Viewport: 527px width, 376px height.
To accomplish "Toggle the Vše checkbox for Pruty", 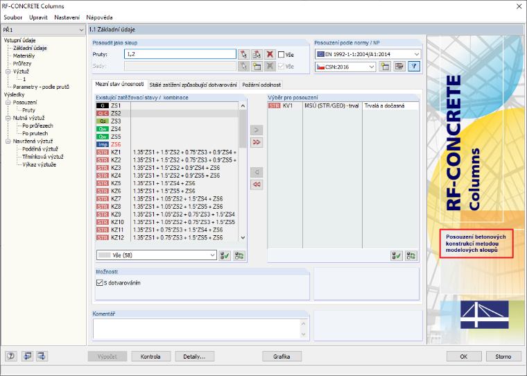I will [x=282, y=55].
